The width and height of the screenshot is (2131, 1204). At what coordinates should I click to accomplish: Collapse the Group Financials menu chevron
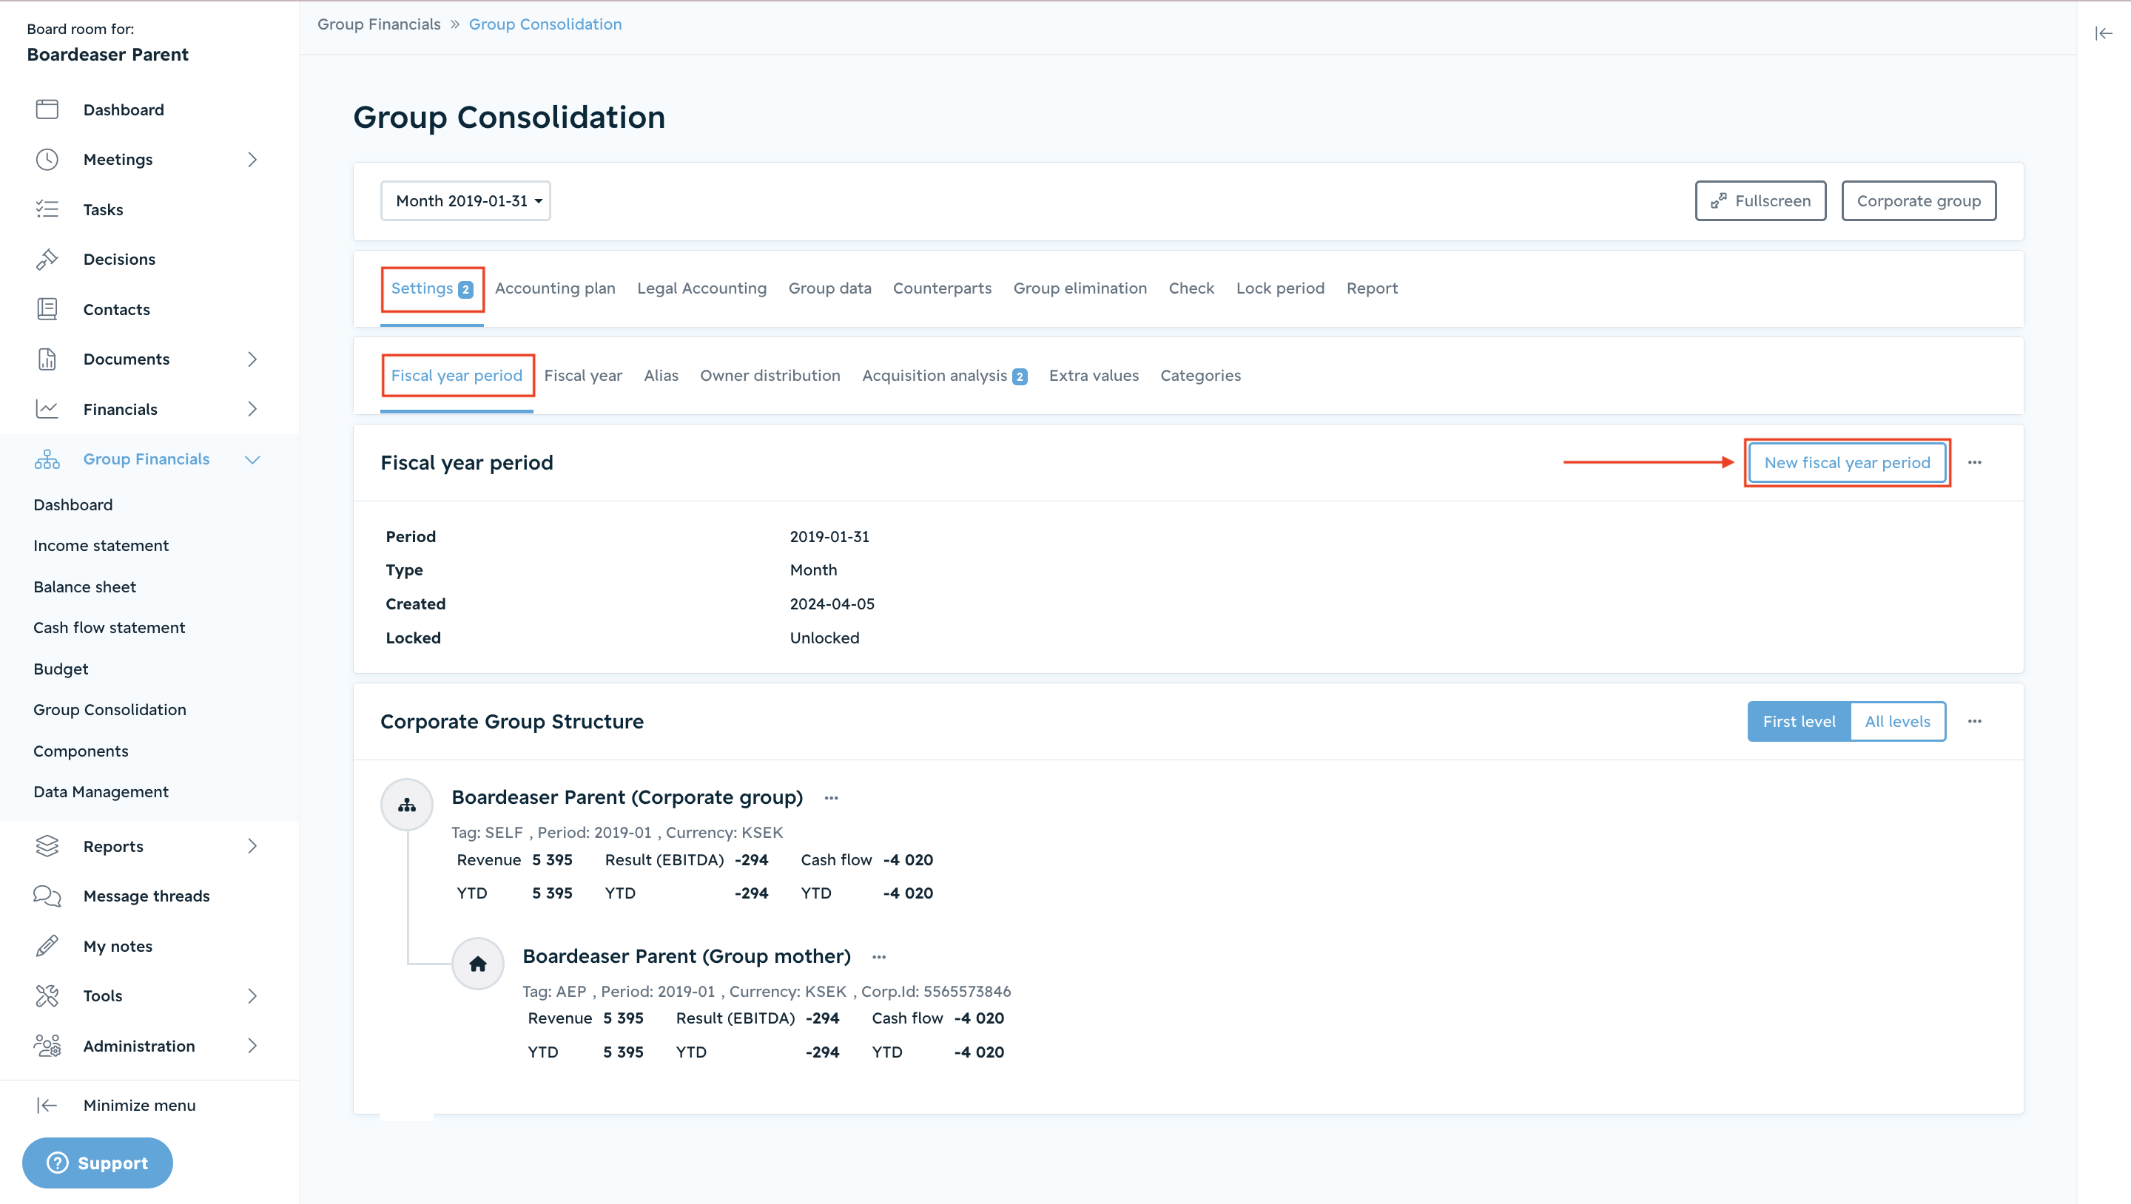[252, 459]
